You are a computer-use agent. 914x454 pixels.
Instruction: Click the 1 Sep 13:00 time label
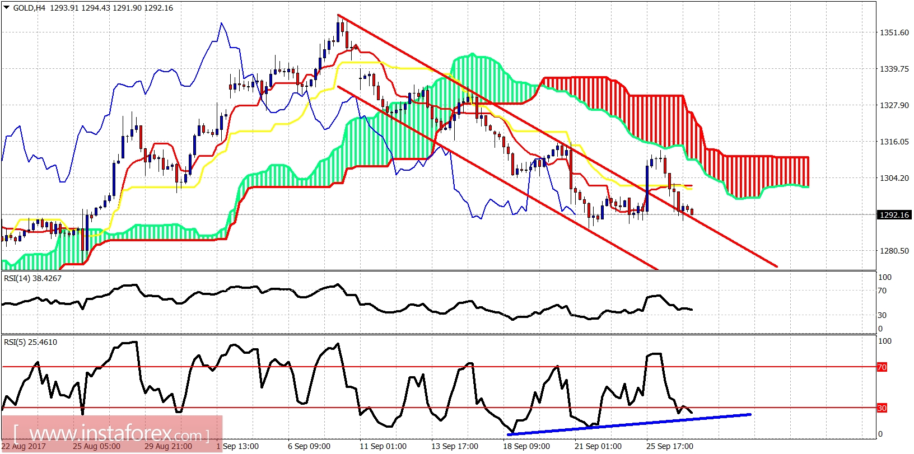point(237,446)
